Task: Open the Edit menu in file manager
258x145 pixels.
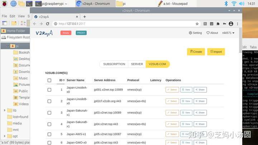Action: click(x=12, y=16)
